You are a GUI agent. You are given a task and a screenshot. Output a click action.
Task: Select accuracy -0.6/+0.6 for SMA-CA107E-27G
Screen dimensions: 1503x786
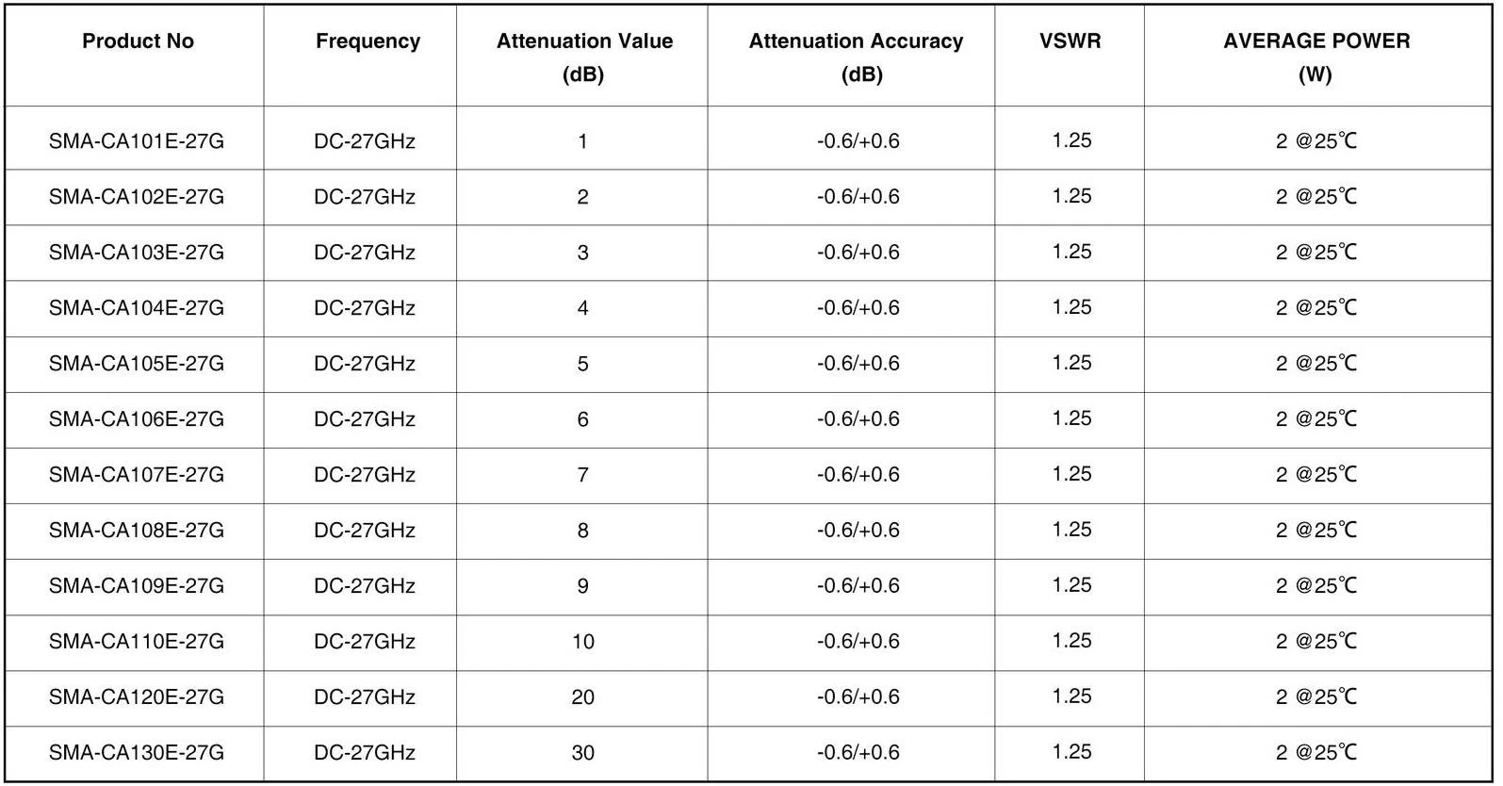[858, 475]
